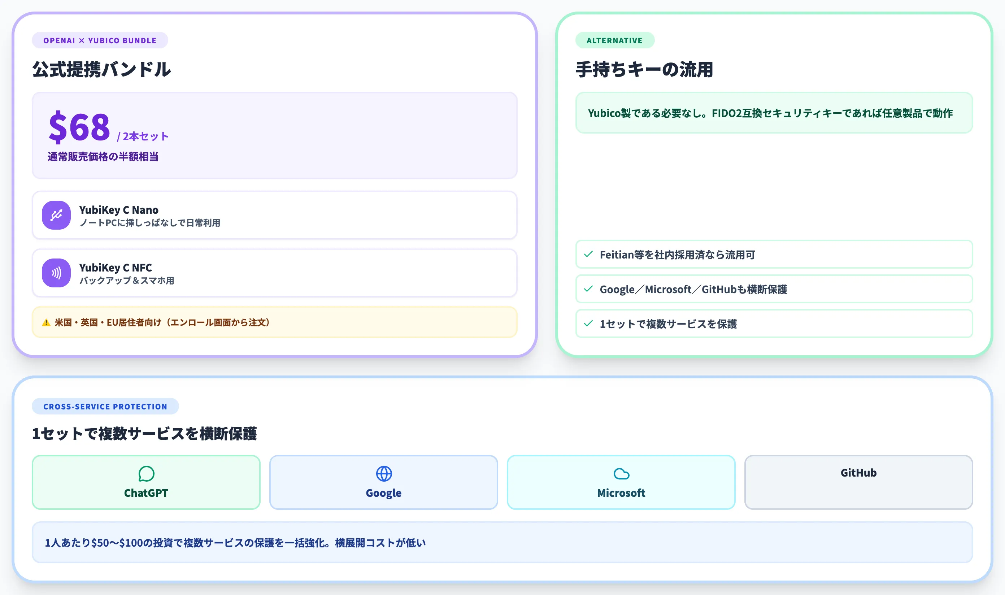Select the Google service card
1005x595 pixels.
pyautogui.click(x=384, y=482)
